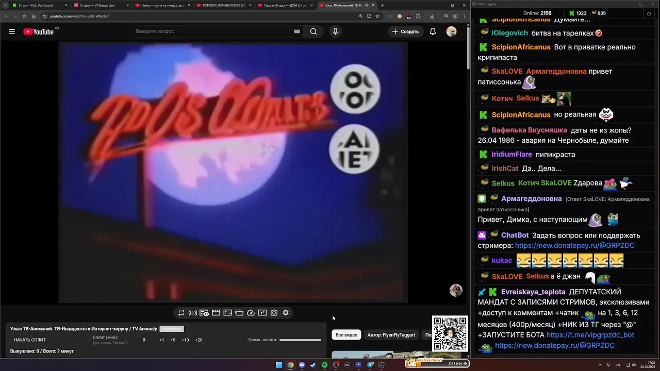Click username IOlegovich in chat
Image resolution: width=660 pixels, height=371 pixels.
[x=510, y=33]
